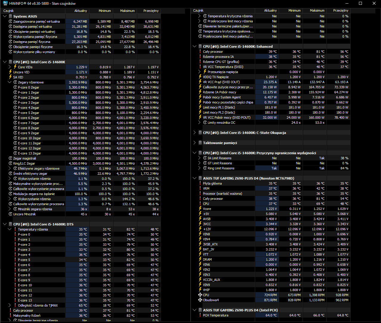Click the lightning icon beside Vcore
Viewport: 381px width, 323px height.
200,209
